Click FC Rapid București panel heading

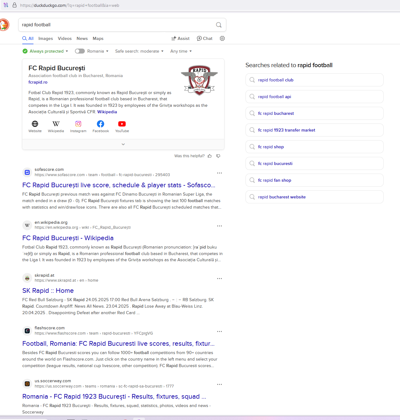point(57,68)
